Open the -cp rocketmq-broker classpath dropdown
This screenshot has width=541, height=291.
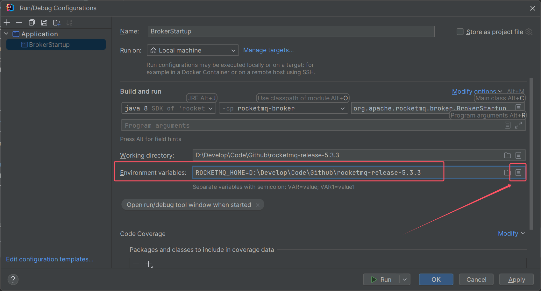(283, 108)
